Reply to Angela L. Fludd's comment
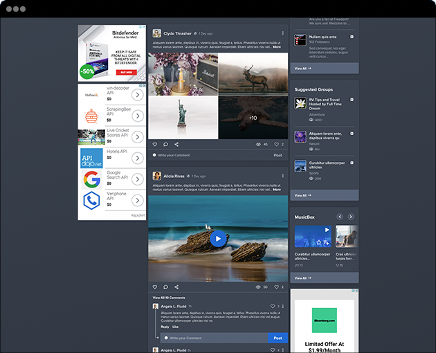The width and height of the screenshot is (436, 353). point(165,327)
